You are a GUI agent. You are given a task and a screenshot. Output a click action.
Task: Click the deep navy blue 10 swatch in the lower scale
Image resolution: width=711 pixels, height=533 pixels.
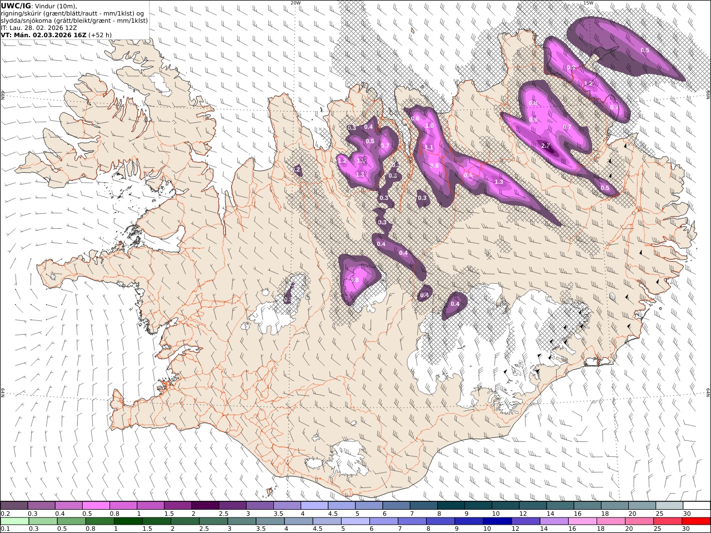(497, 521)
